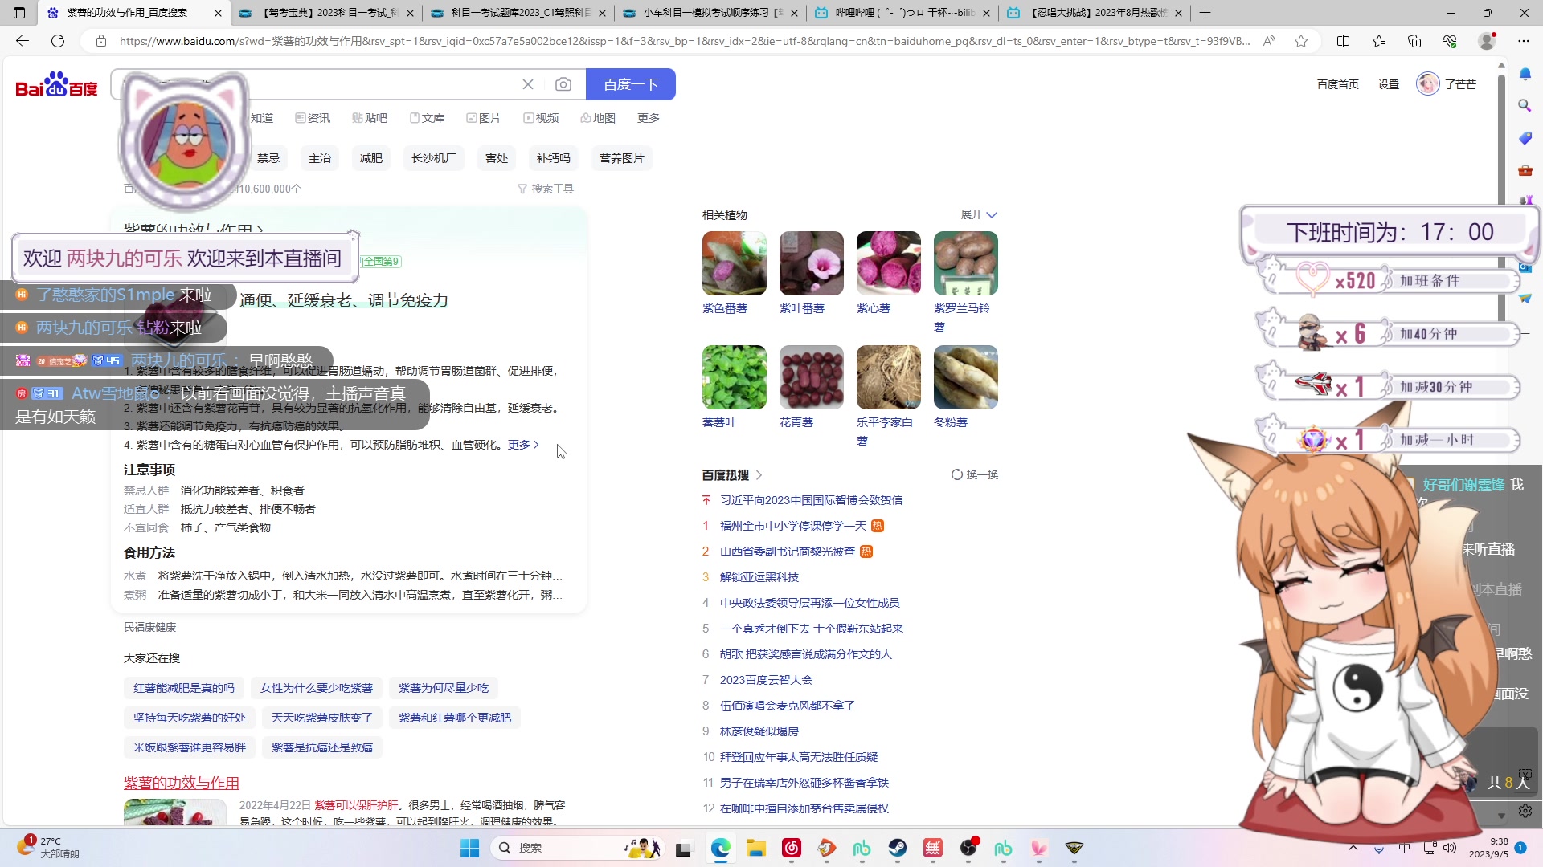The width and height of the screenshot is (1543, 867).
Task: Show hidden system tray icons
Action: [x=1353, y=848]
